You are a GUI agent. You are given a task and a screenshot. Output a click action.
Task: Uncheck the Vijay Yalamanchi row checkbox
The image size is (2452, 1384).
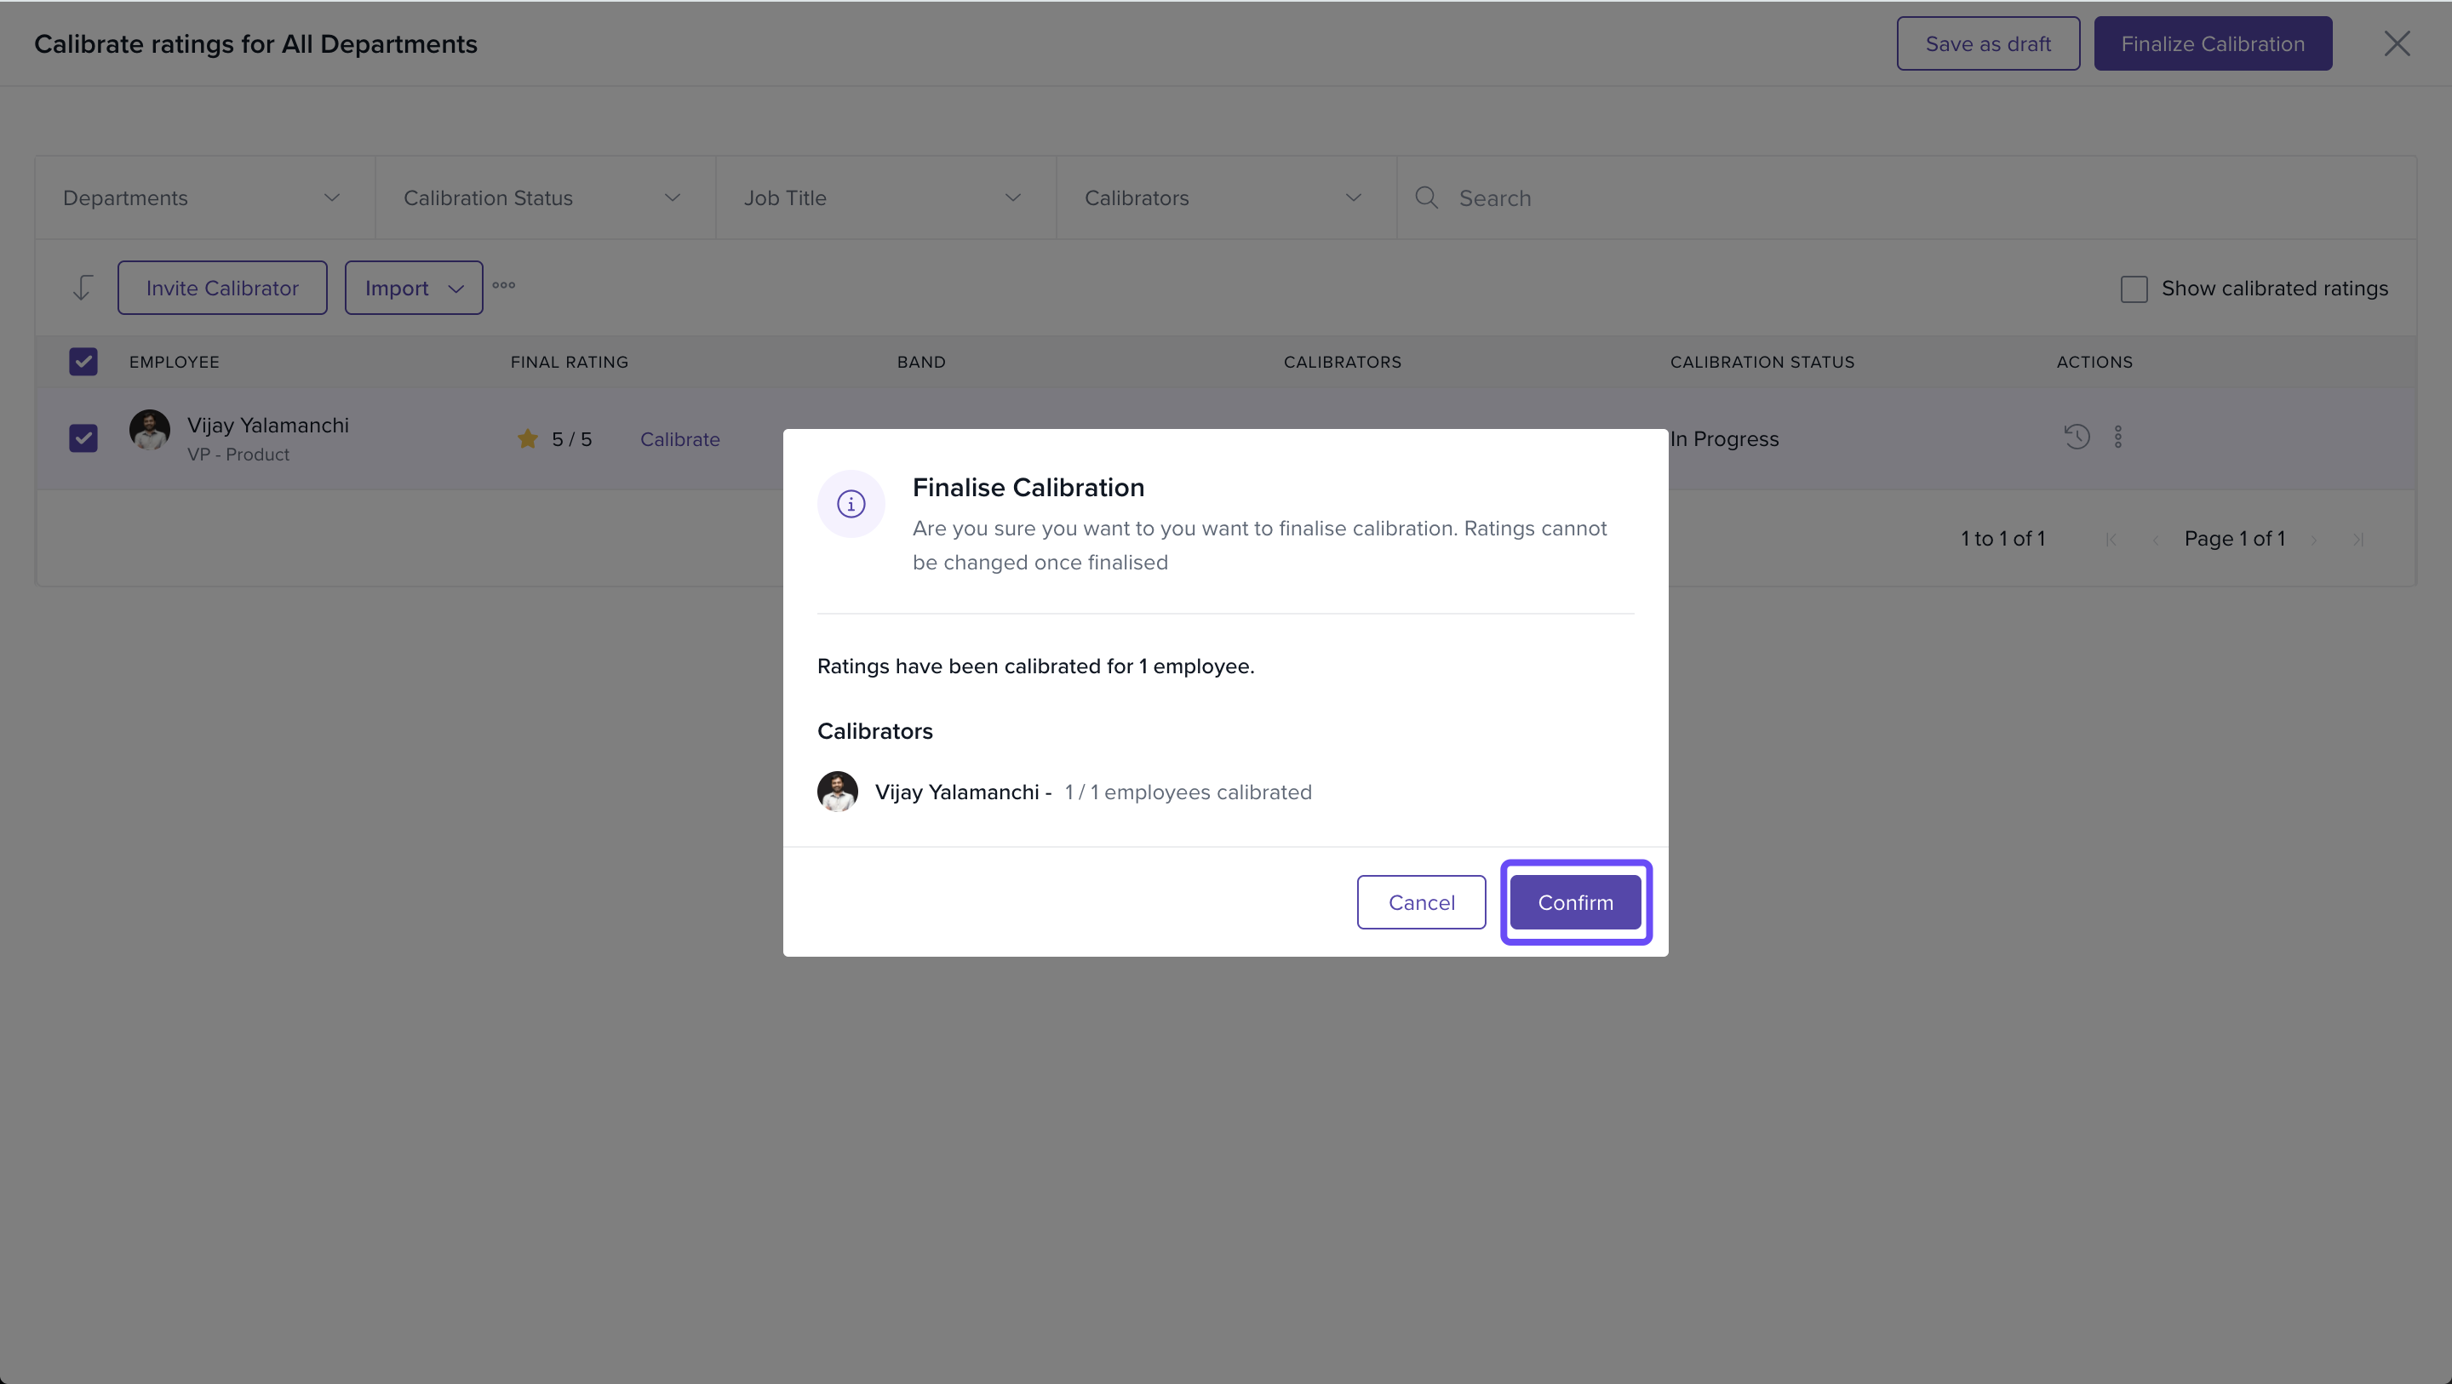click(x=83, y=439)
